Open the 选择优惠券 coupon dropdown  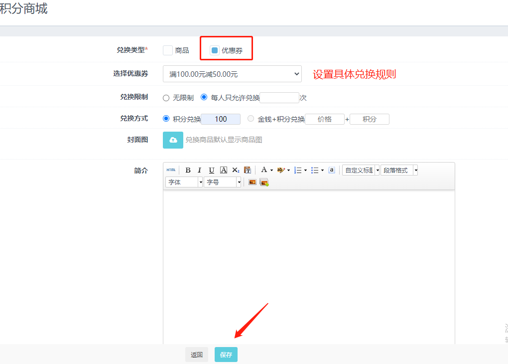[x=232, y=74]
